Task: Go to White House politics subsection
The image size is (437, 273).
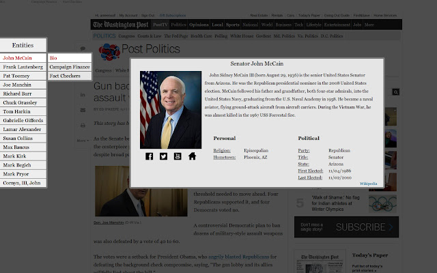Action: tap(242, 36)
